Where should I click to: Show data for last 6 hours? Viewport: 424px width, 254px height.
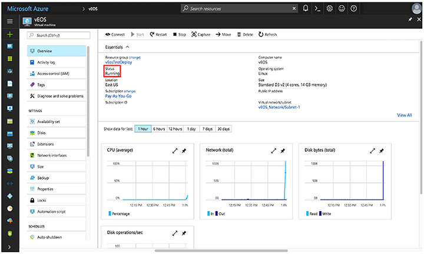(159, 129)
